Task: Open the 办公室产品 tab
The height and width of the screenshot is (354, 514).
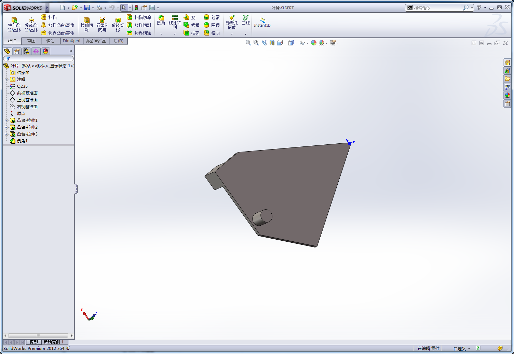Action: 96,41
